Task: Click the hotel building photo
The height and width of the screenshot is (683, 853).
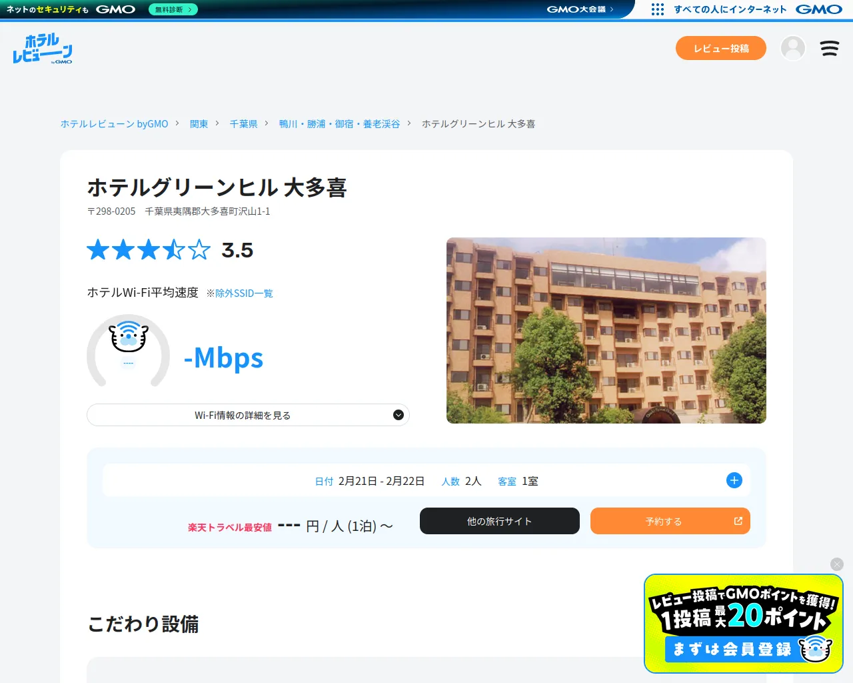Action: tap(606, 330)
